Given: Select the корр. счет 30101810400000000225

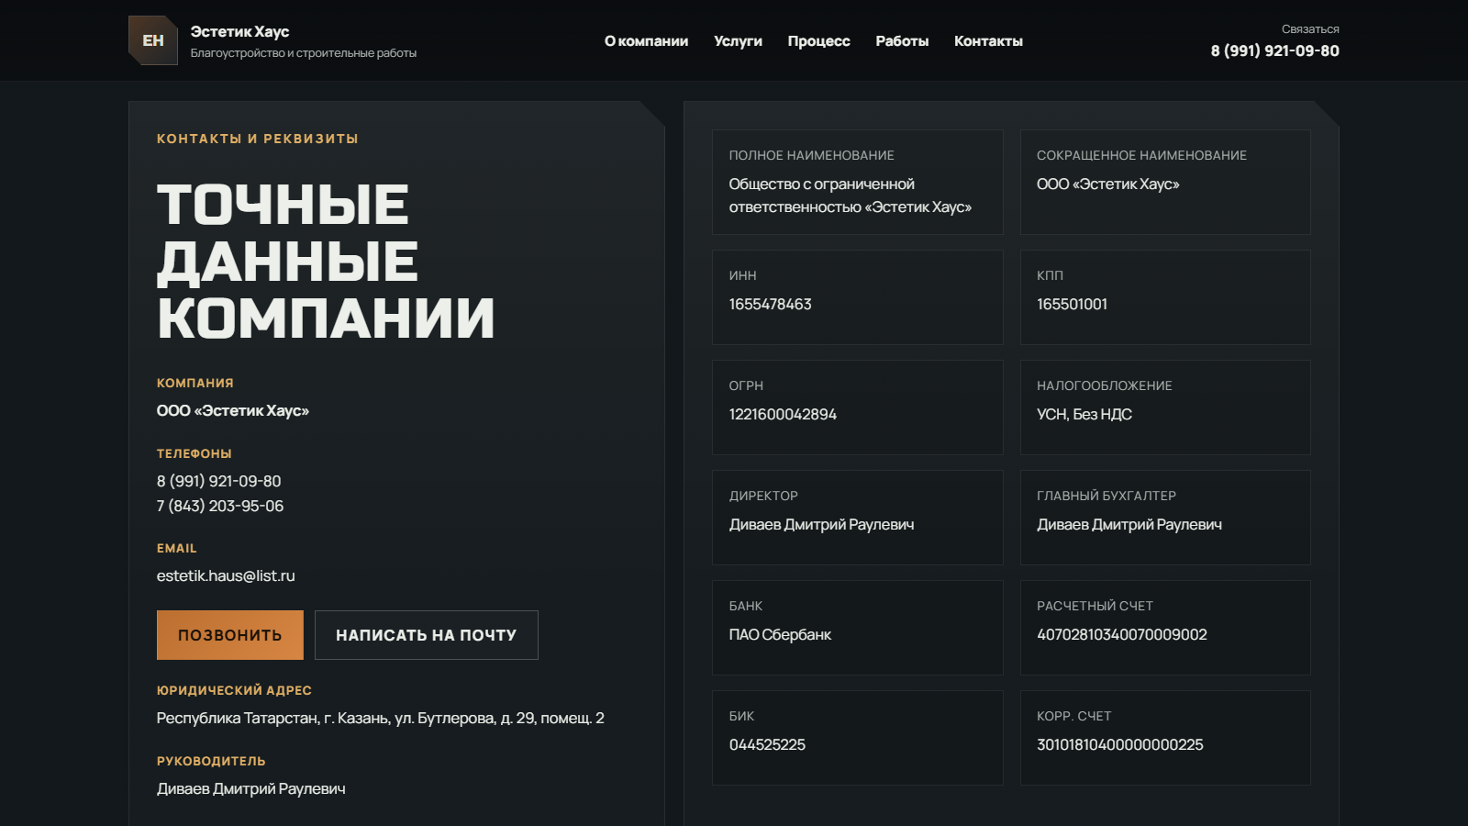Looking at the screenshot, I should click(x=1120, y=744).
